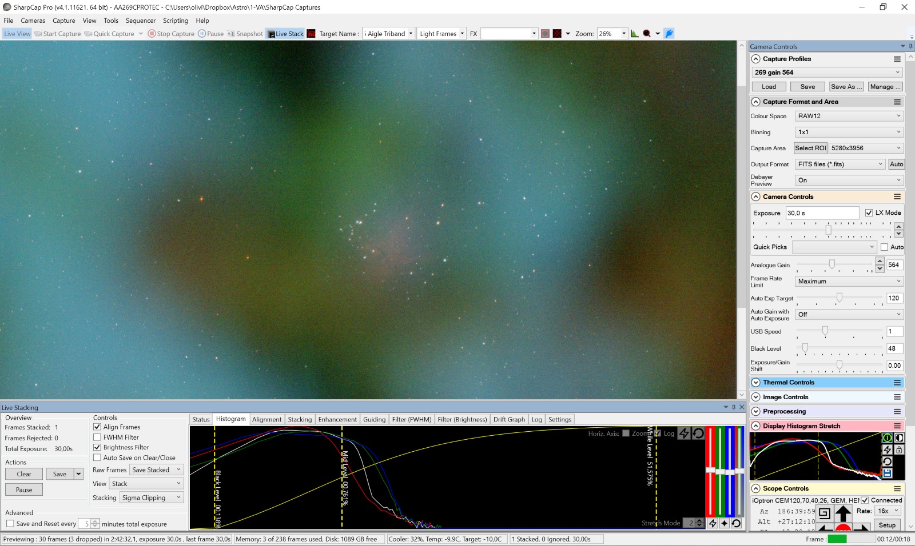The width and height of the screenshot is (915, 546).
Task: Click the Analogue Gain slider handle
Action: [832, 264]
